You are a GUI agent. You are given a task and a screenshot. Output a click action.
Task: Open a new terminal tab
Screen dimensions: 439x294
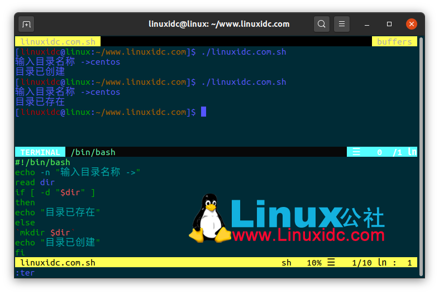click(x=26, y=25)
